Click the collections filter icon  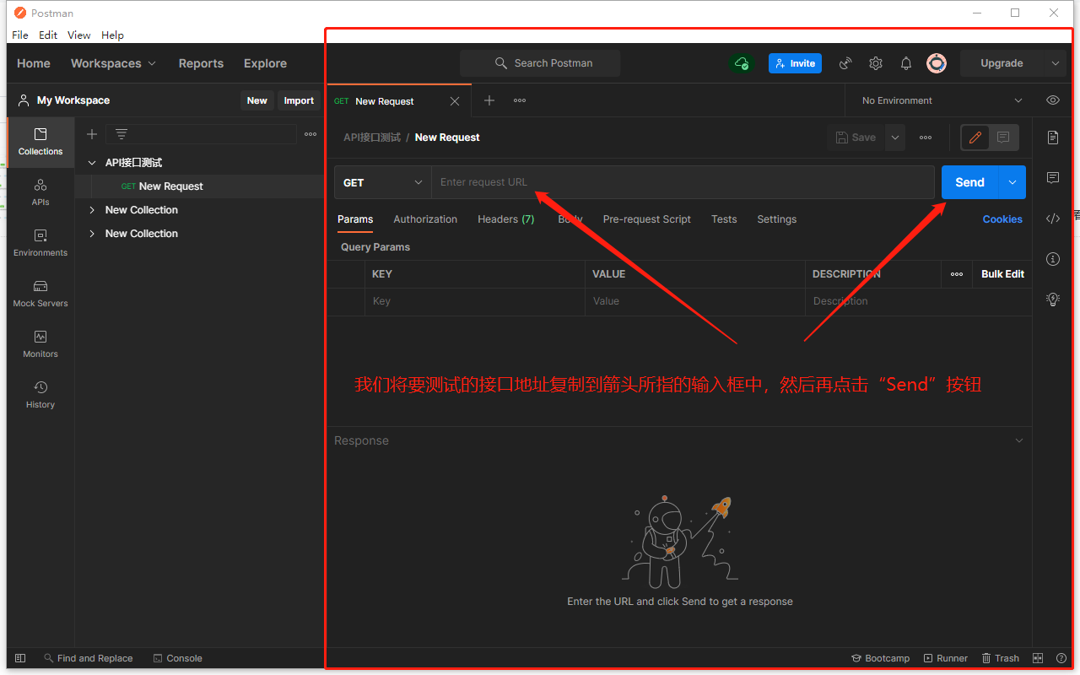(x=121, y=134)
